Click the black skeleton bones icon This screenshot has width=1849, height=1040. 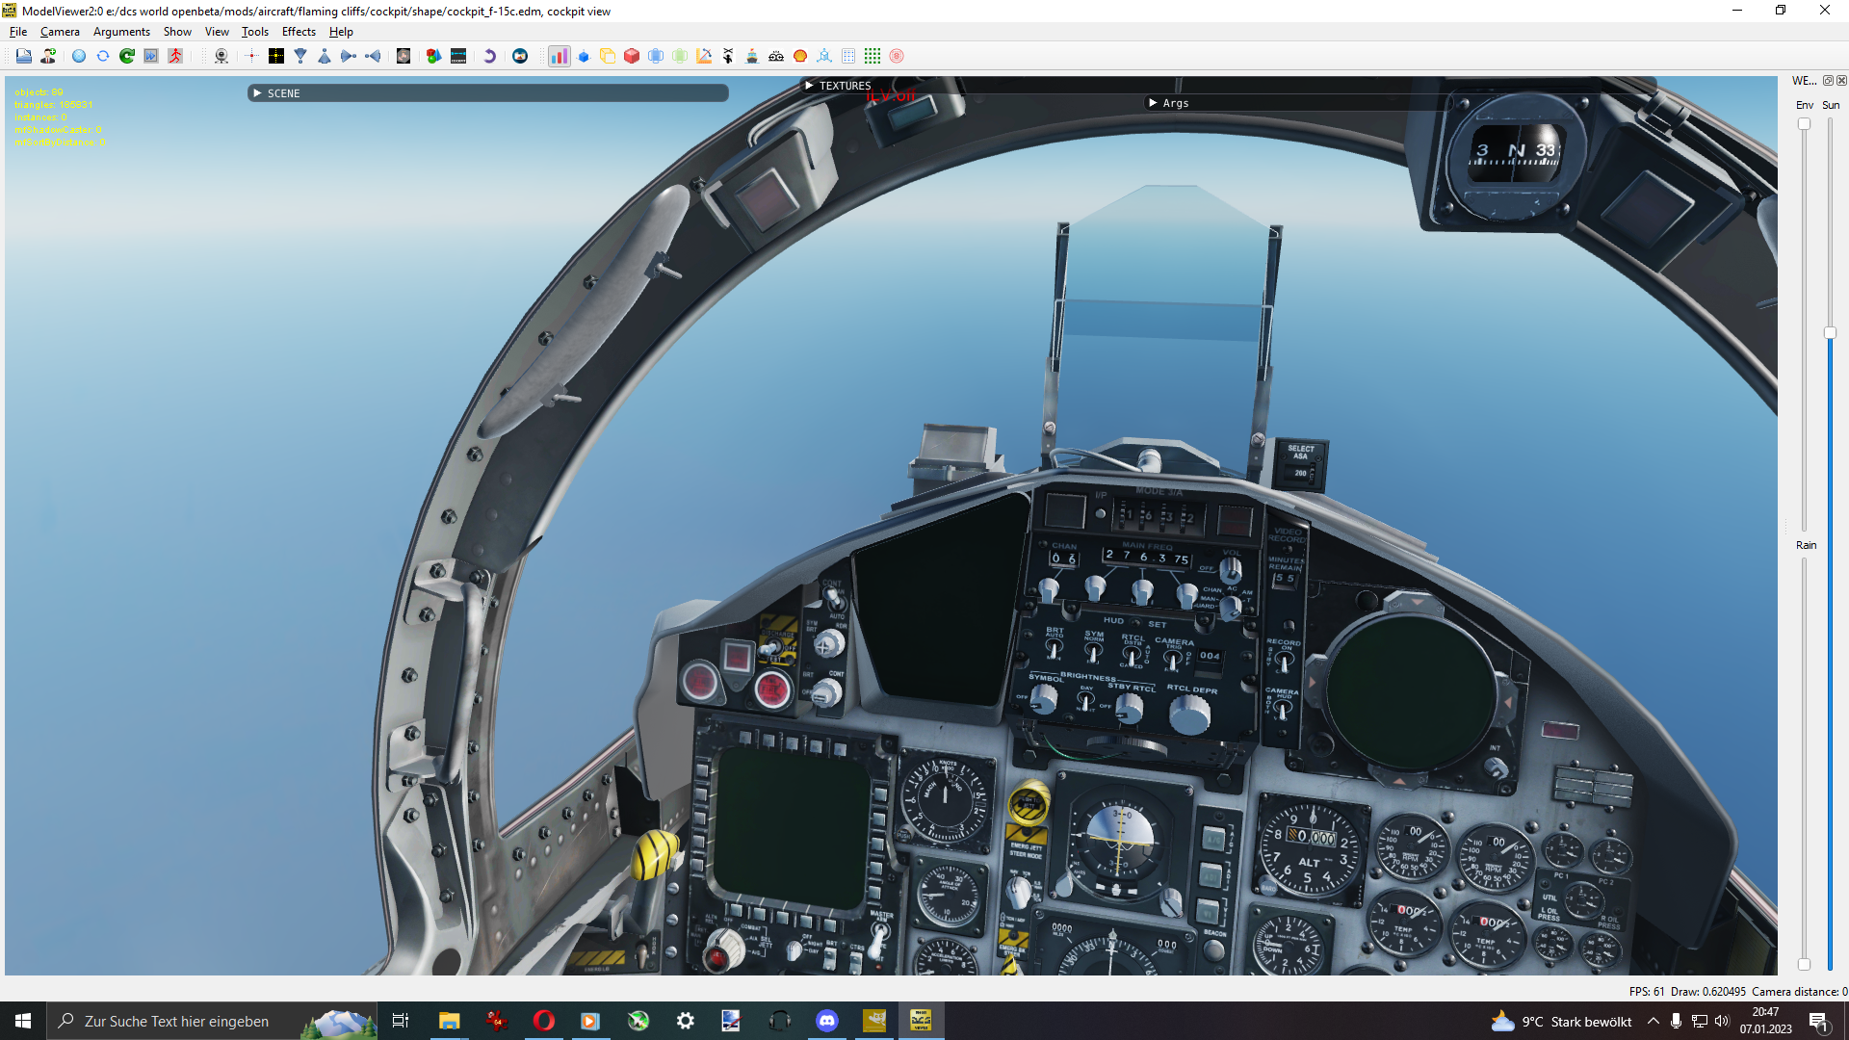pyautogui.click(x=728, y=56)
